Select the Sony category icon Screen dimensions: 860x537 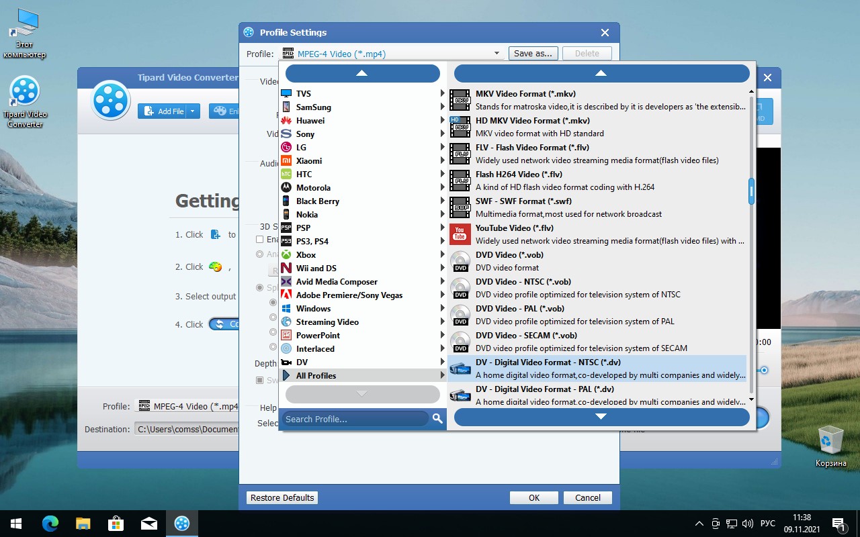pyautogui.click(x=286, y=134)
